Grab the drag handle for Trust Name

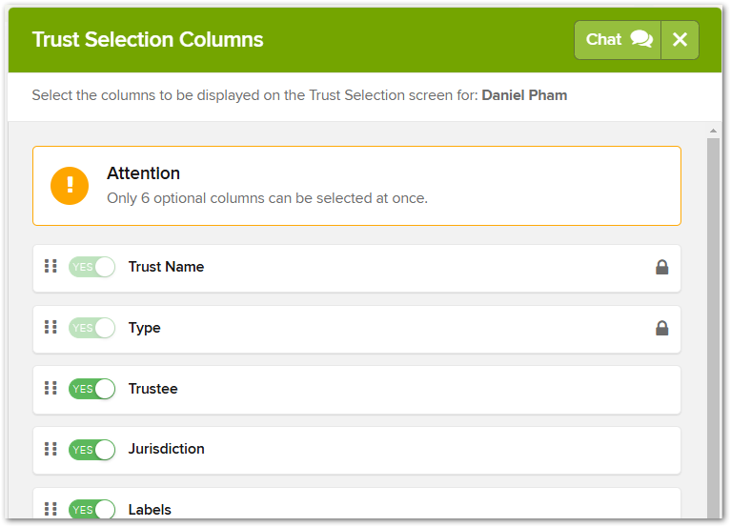[51, 266]
